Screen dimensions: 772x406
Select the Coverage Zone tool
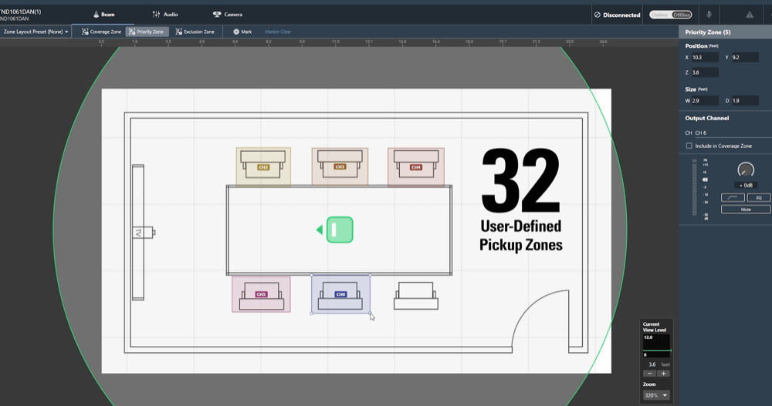(101, 32)
